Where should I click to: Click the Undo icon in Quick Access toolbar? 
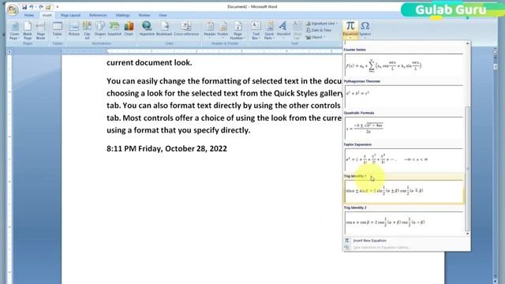(x=32, y=7)
